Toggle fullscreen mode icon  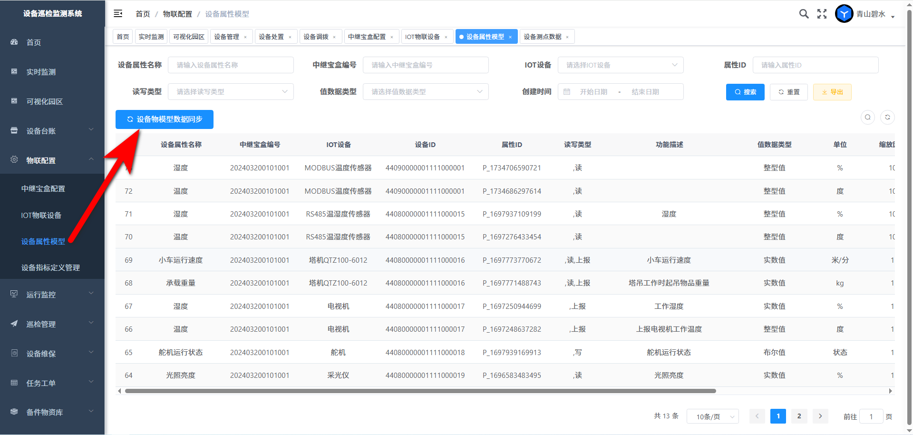pyautogui.click(x=822, y=14)
